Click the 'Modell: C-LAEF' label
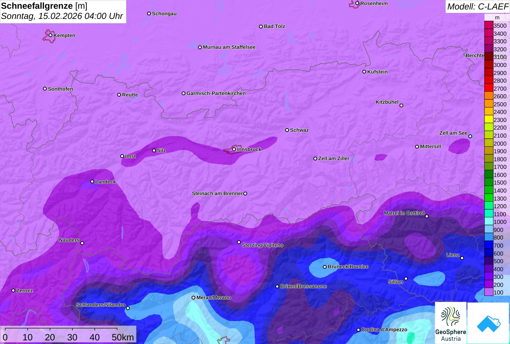This screenshot has width=510, height=344. (477, 6)
